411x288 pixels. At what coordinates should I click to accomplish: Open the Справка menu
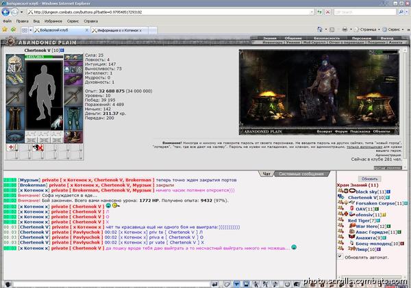pyautogui.click(x=91, y=21)
